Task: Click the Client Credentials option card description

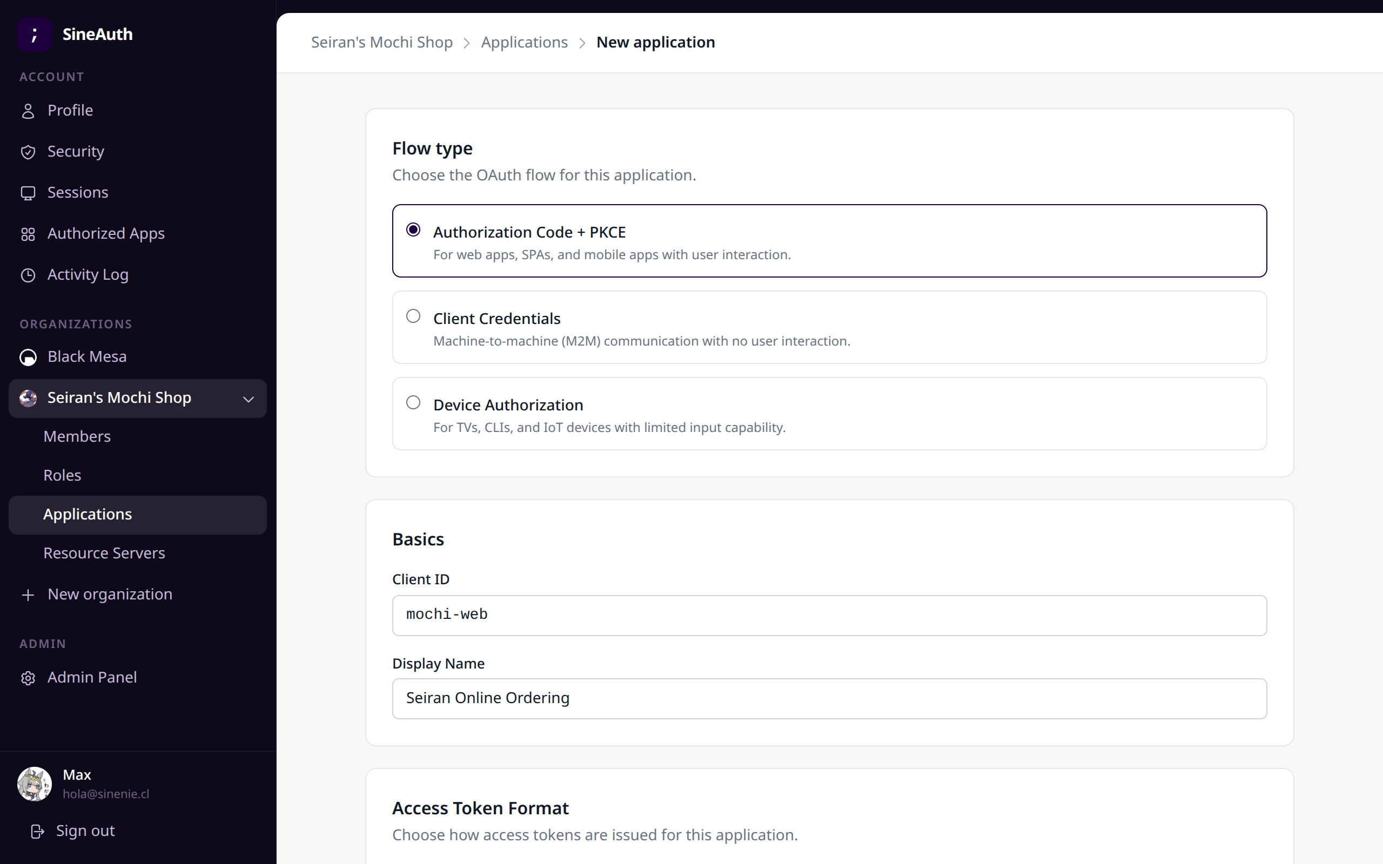Action: [641, 341]
